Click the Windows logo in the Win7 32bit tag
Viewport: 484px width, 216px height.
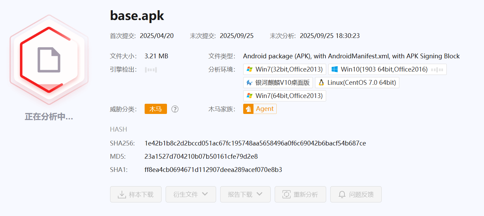point(250,69)
